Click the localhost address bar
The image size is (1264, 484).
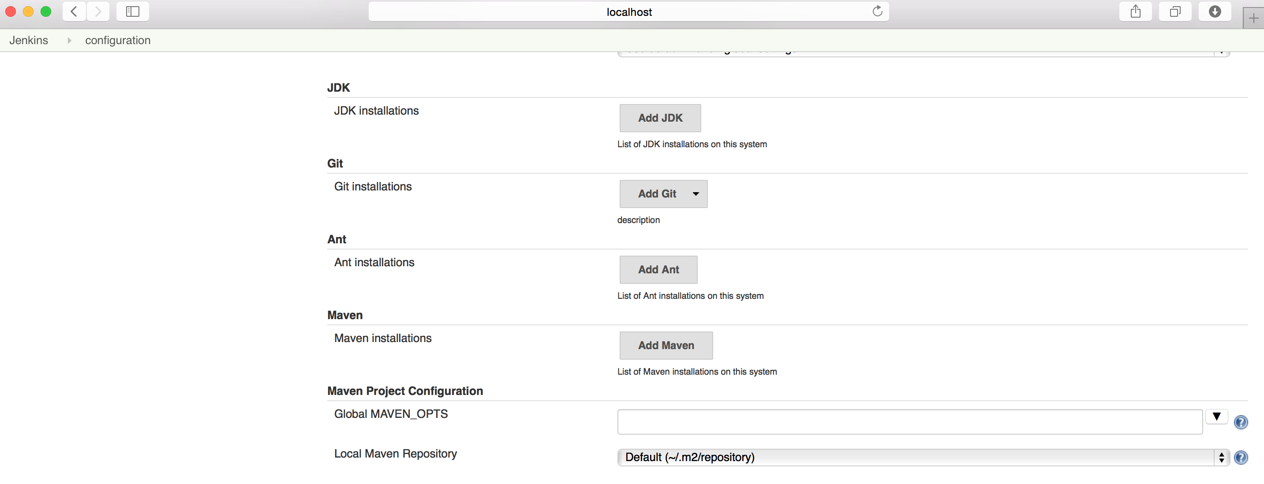coord(628,12)
